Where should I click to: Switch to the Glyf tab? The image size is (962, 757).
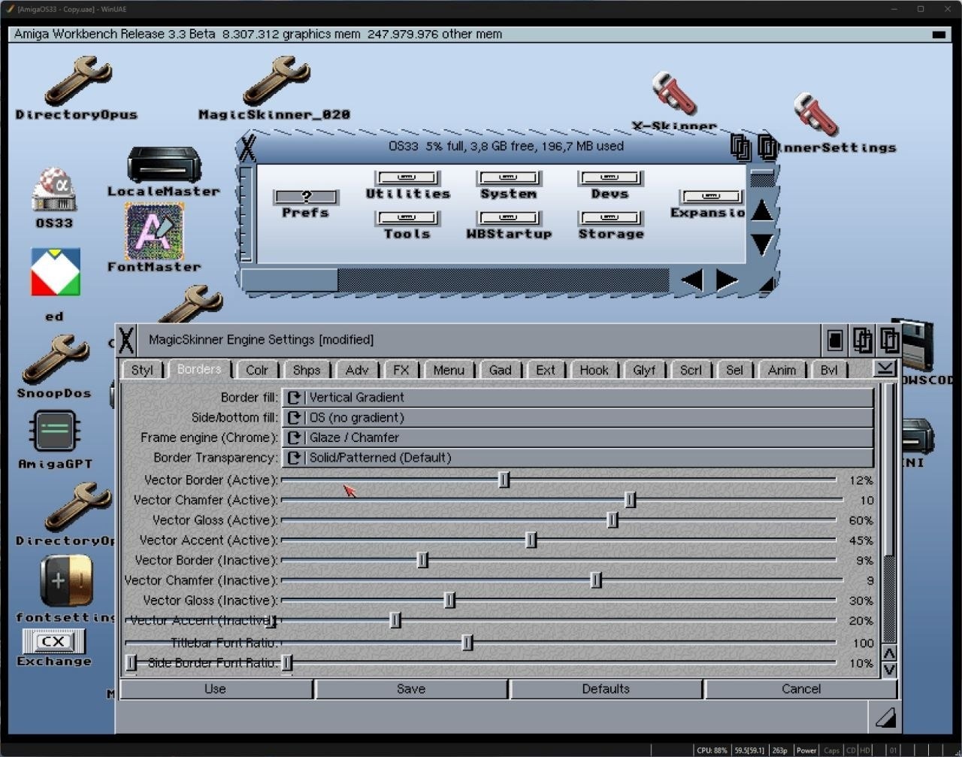pyautogui.click(x=644, y=370)
